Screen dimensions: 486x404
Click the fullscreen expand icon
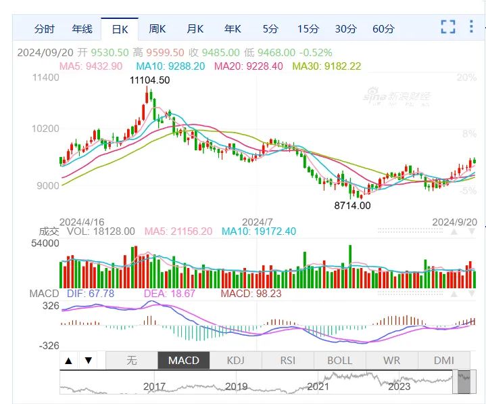pos(448,26)
